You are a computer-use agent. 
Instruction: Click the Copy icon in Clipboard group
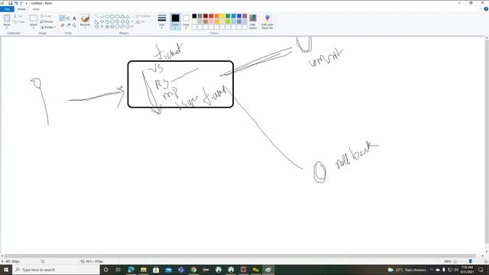click(x=15, y=22)
